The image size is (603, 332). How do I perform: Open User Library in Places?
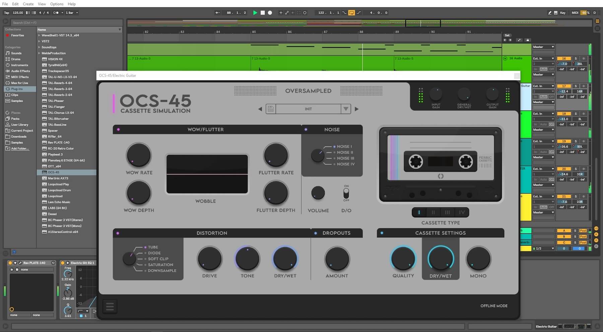[x=19, y=125]
